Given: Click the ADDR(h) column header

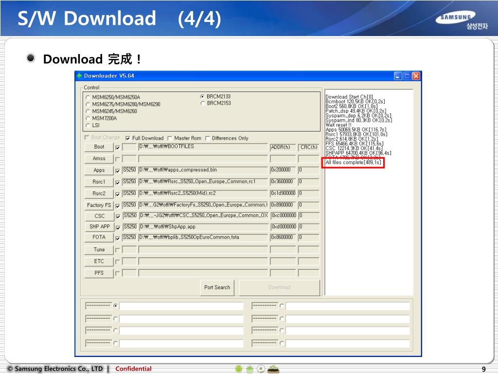Looking at the screenshot, I should (x=283, y=147).
